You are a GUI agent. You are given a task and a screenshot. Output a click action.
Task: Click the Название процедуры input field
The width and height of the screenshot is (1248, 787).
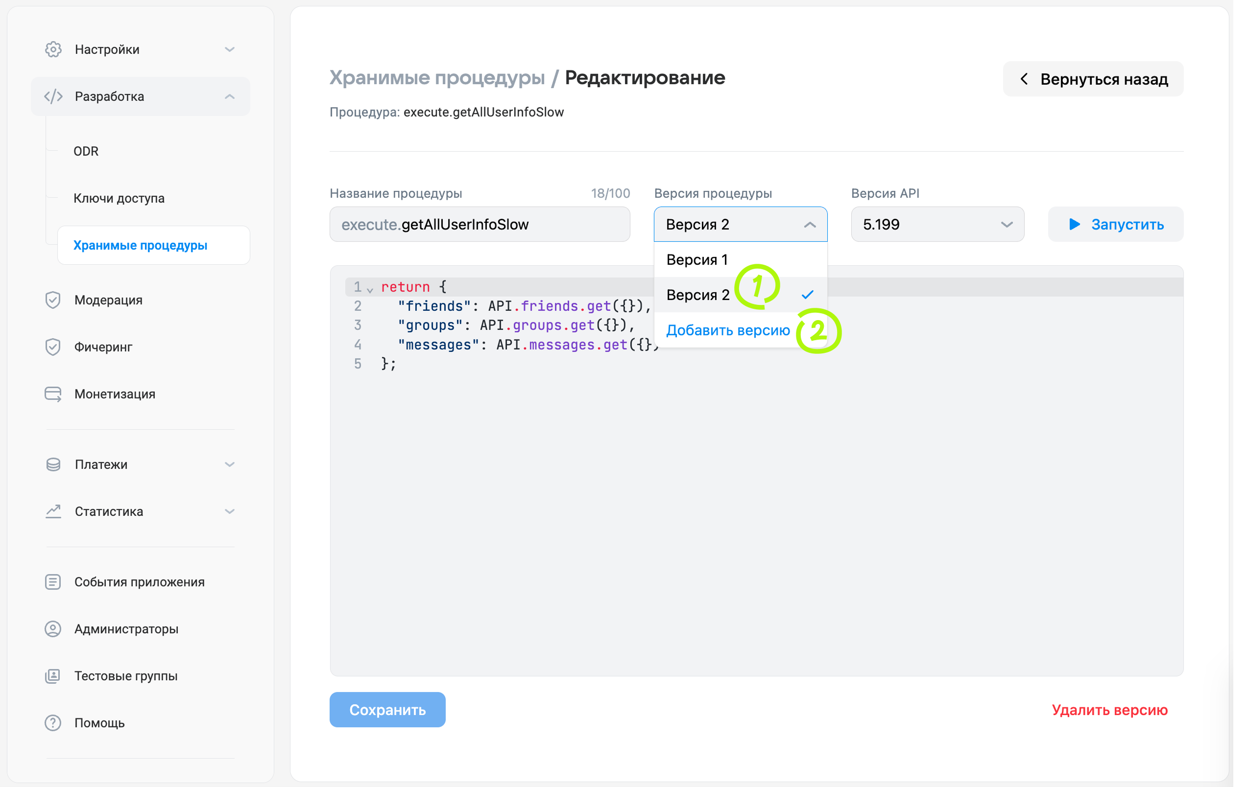480,224
